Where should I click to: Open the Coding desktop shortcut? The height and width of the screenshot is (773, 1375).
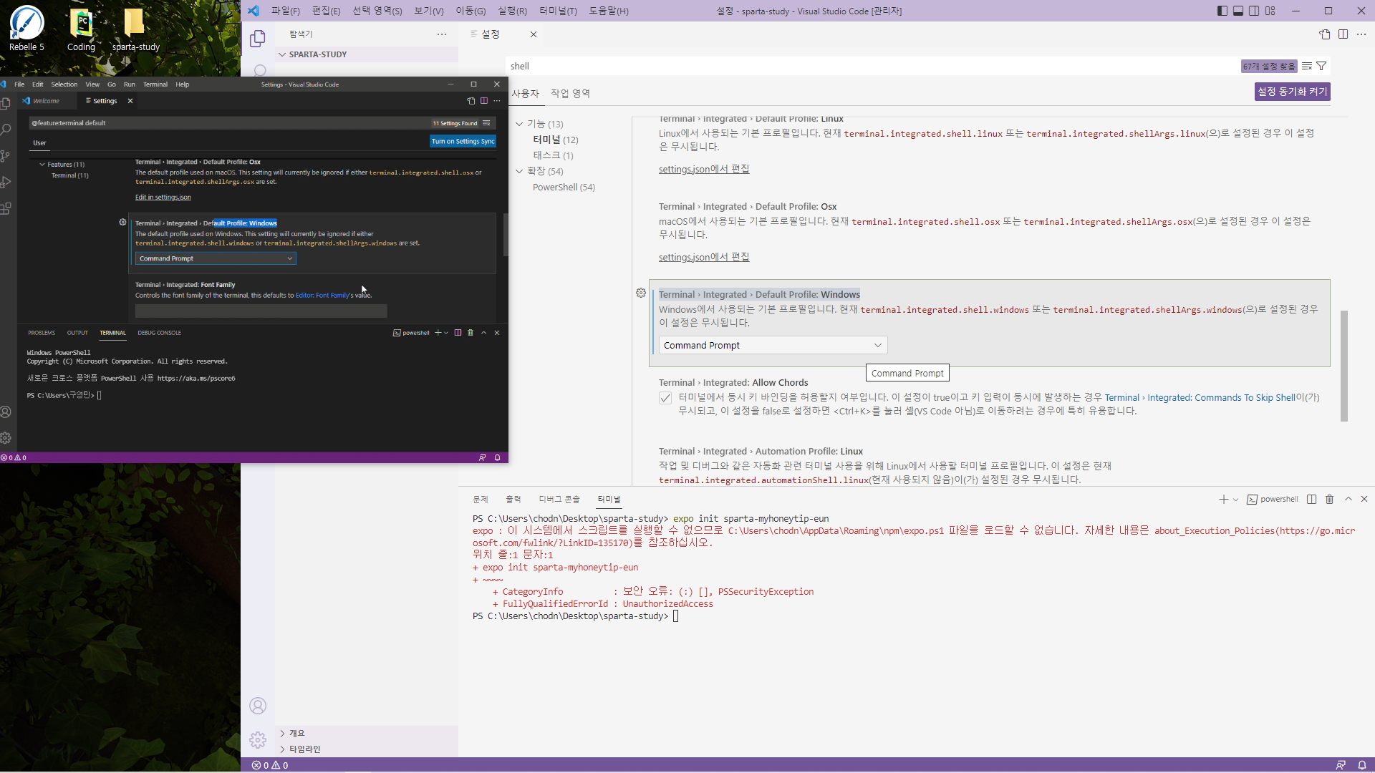pyautogui.click(x=81, y=29)
